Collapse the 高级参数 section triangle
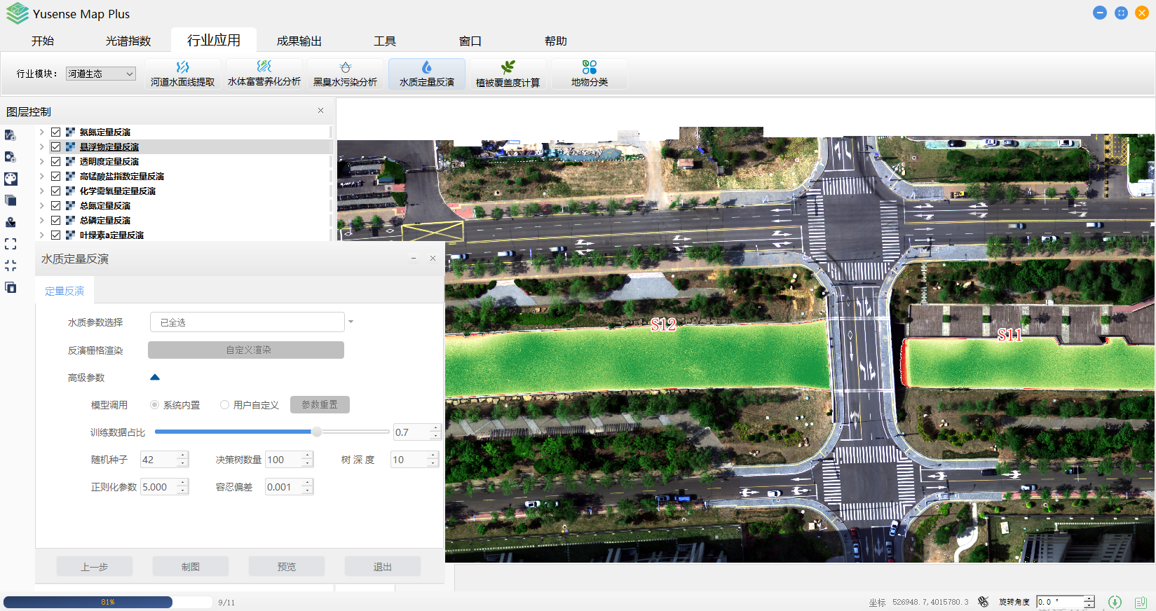The image size is (1156, 611). (155, 378)
